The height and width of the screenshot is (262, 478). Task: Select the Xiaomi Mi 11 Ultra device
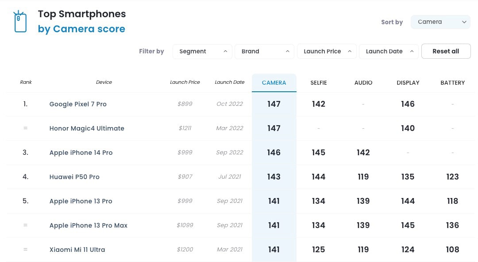pyautogui.click(x=77, y=250)
